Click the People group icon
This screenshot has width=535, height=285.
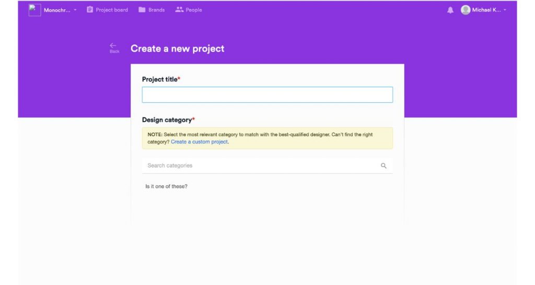(x=179, y=9)
